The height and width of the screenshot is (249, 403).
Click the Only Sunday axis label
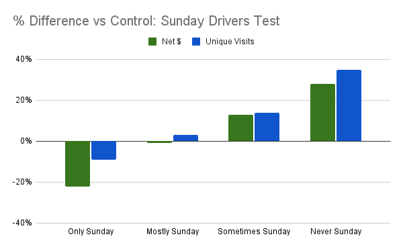(91, 232)
